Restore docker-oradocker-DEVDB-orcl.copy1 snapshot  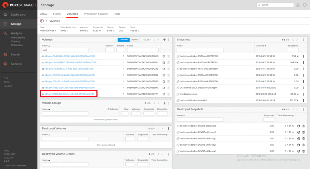(x=298, y=126)
